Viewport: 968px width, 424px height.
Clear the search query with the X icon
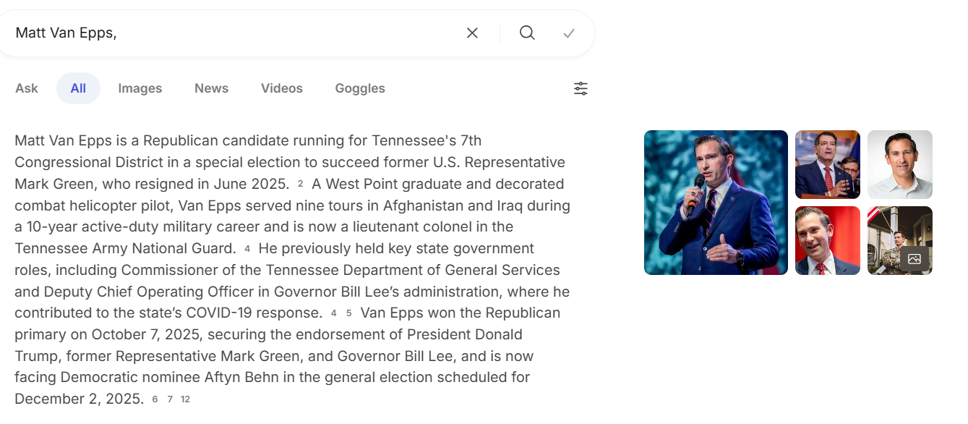(x=472, y=33)
